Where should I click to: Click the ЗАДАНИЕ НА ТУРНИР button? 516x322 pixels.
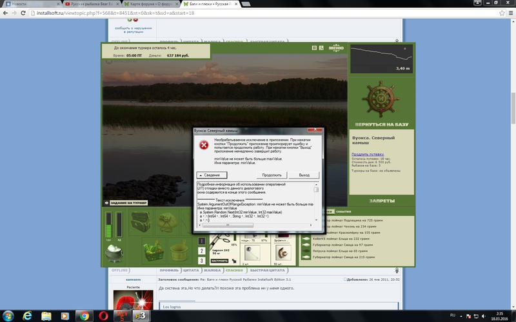click(128, 203)
